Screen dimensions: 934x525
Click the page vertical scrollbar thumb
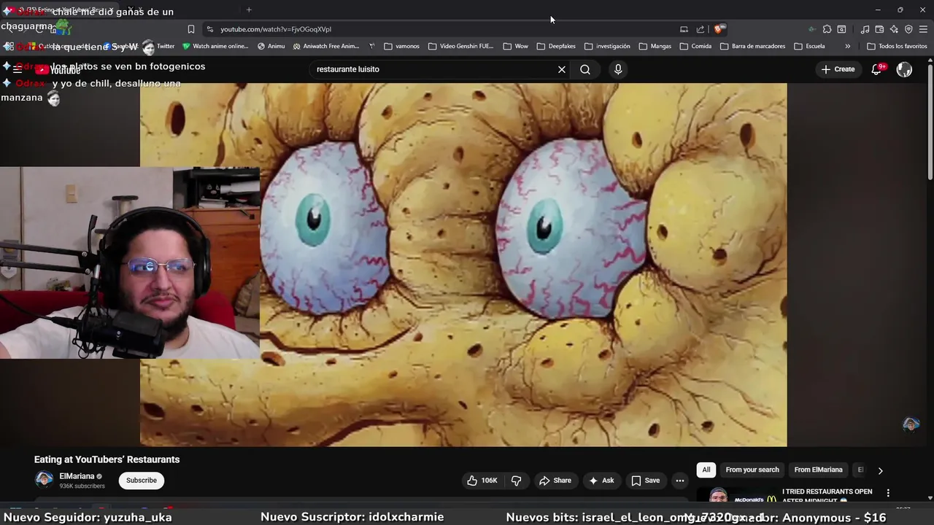(930, 120)
